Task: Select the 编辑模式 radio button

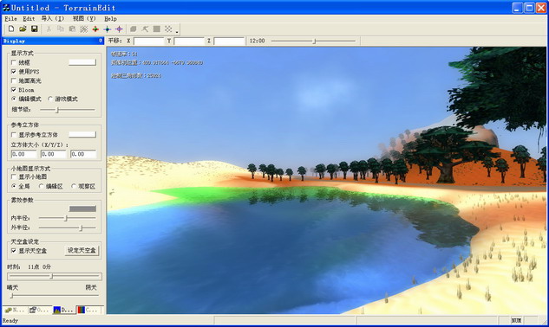Action: coord(14,99)
